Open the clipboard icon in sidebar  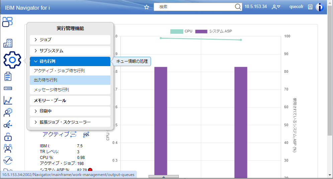pos(8,76)
